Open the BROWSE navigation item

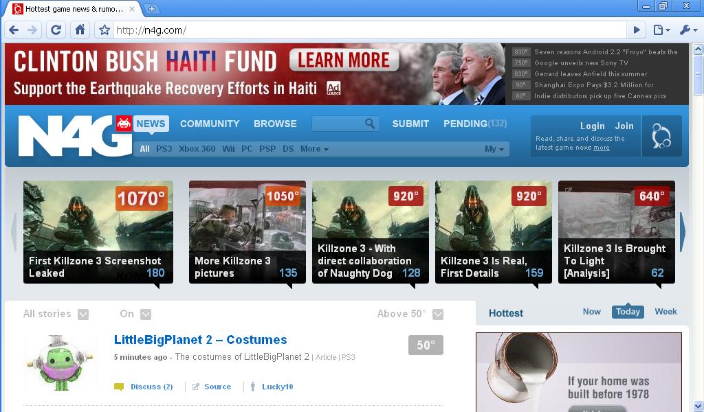(275, 124)
